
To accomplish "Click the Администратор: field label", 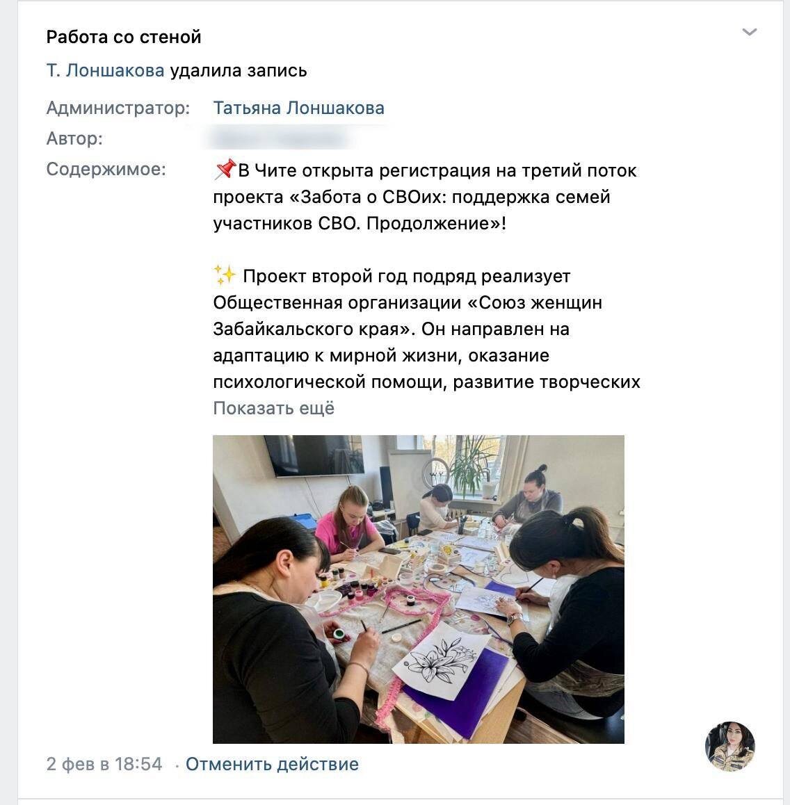I will (118, 108).
